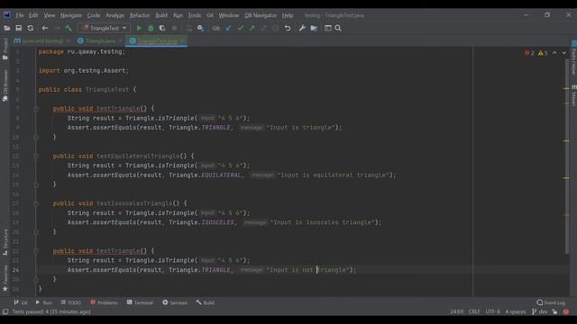Collapse the testEquilateralTriangle method fold marker
Viewport: 577px width, 324px height.
click(36, 156)
